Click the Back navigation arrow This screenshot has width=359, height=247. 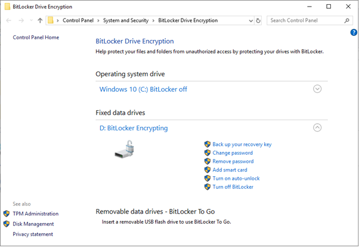coord(9,21)
